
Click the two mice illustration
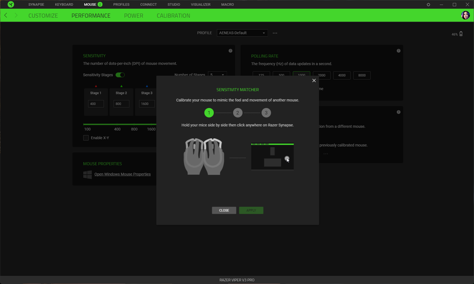[x=204, y=156]
